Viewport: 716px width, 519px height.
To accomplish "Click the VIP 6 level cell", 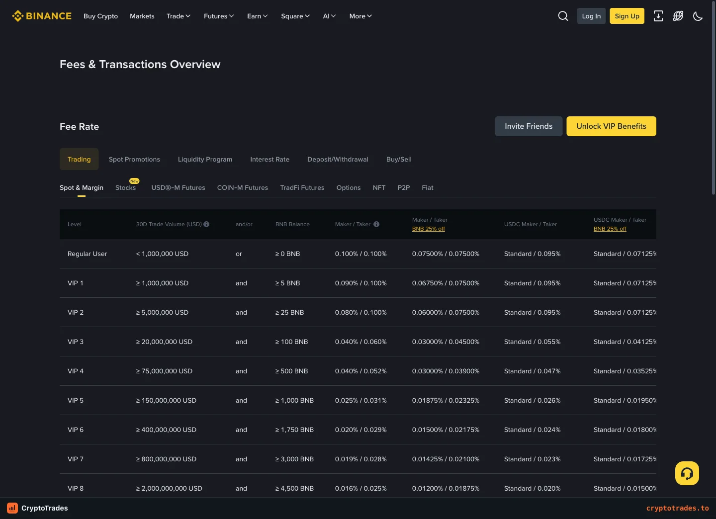I will coord(76,430).
